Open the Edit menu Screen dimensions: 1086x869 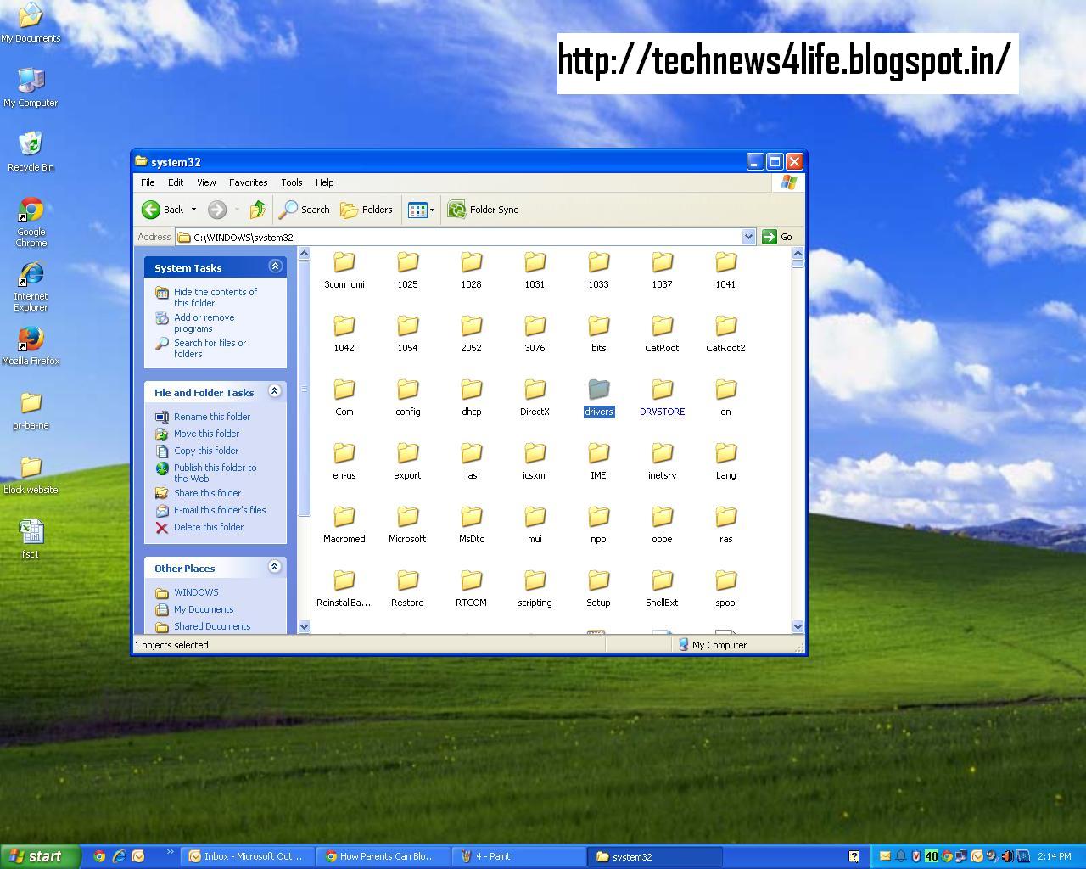pos(176,182)
